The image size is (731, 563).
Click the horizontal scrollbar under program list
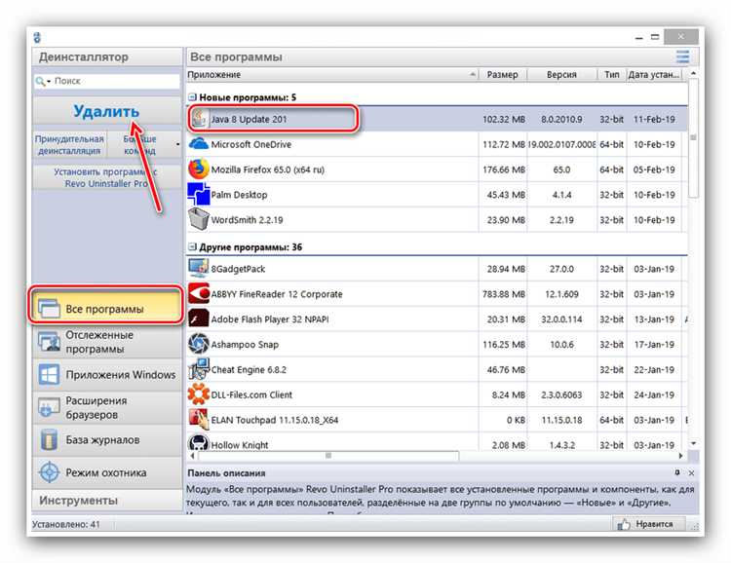437,455
